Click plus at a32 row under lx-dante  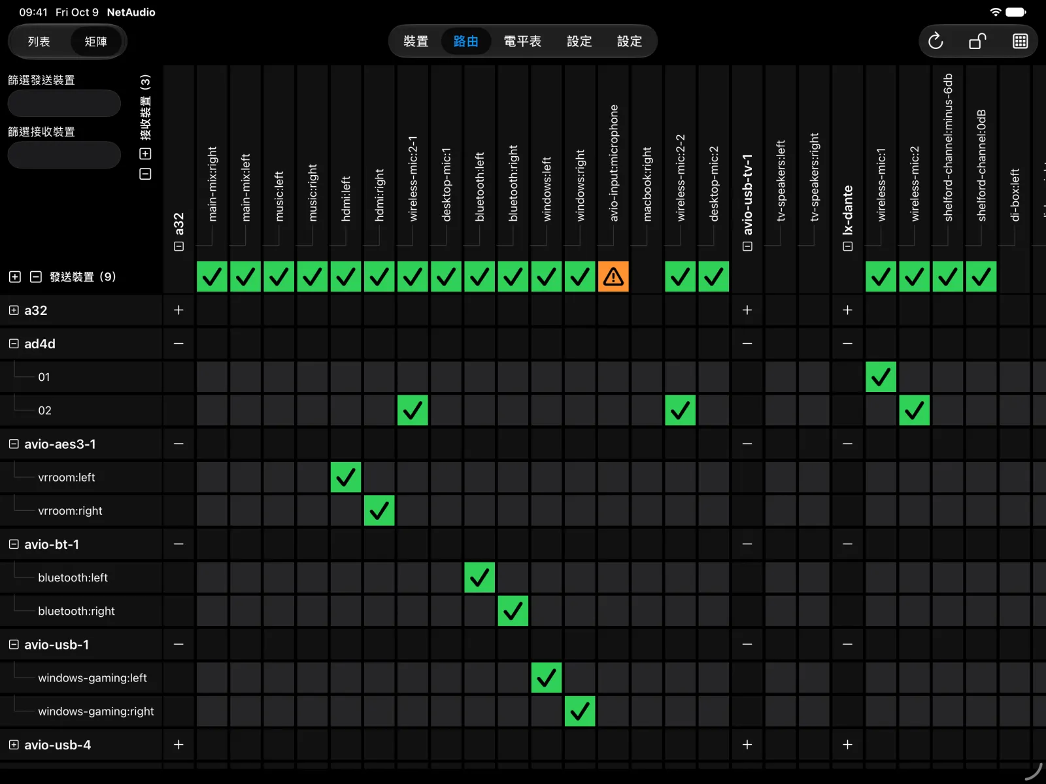point(847,310)
